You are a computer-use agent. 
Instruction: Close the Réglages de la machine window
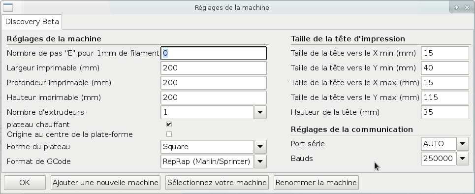tap(467, 7)
